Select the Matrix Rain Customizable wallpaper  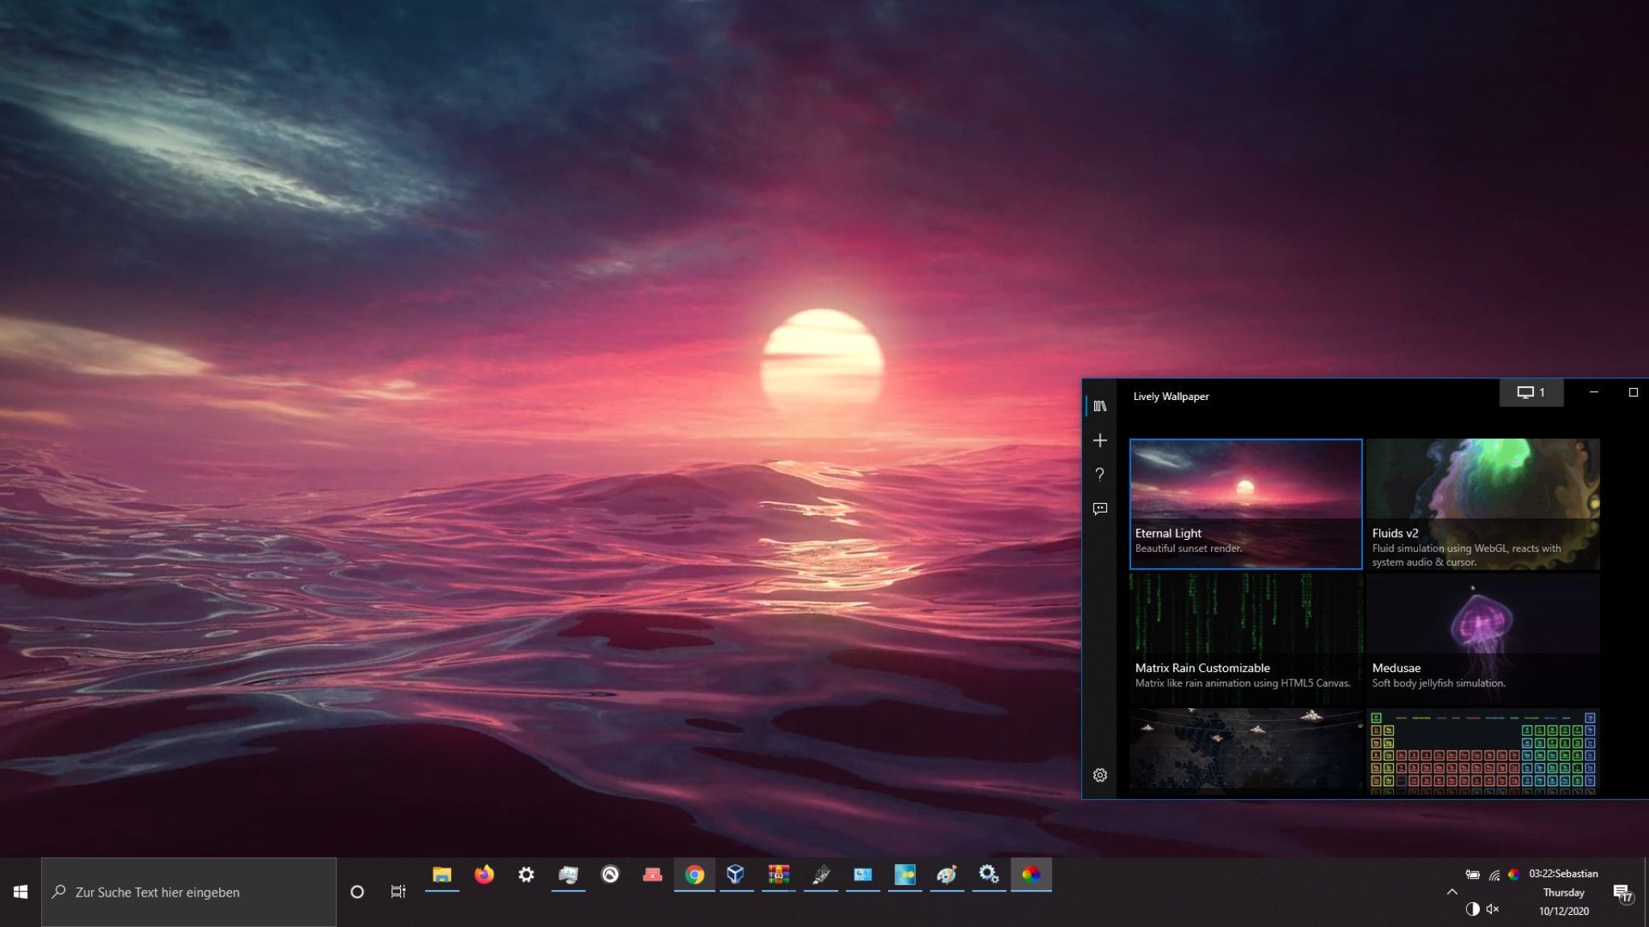pyautogui.click(x=1246, y=639)
